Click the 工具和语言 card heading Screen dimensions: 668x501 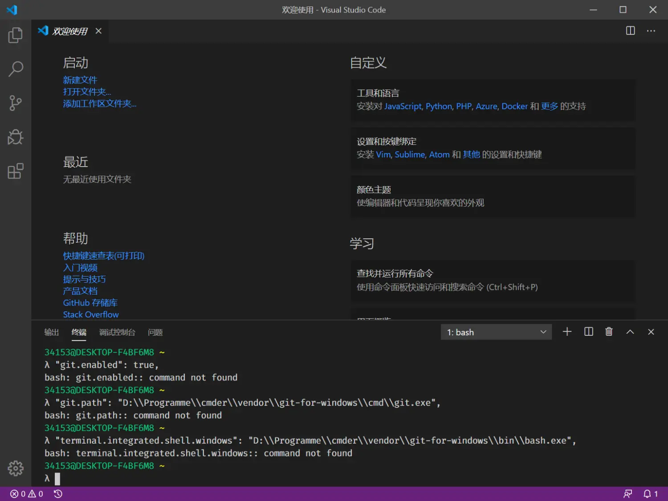(378, 93)
